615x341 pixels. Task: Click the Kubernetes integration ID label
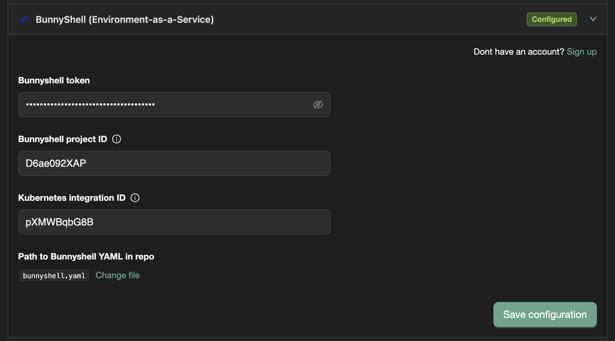click(x=72, y=198)
